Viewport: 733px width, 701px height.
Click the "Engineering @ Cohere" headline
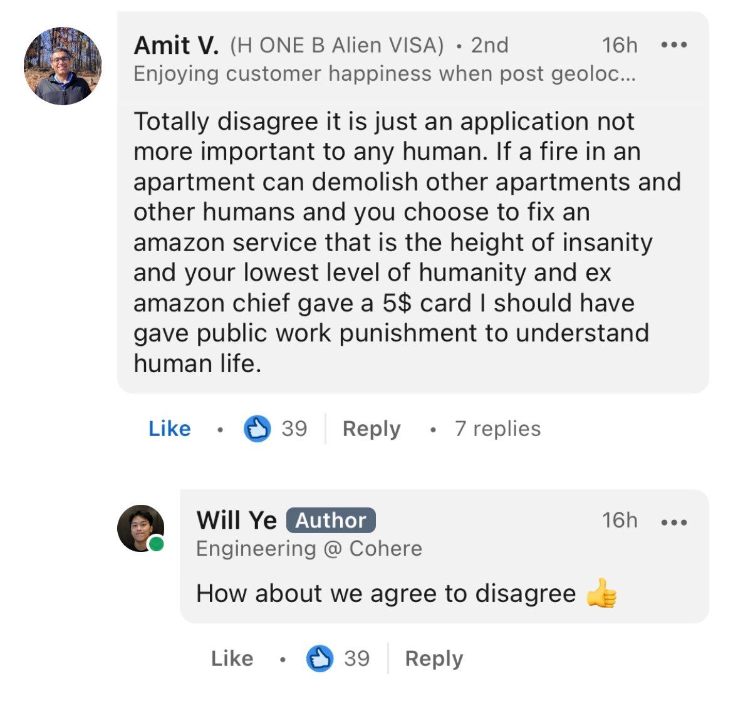tap(309, 549)
